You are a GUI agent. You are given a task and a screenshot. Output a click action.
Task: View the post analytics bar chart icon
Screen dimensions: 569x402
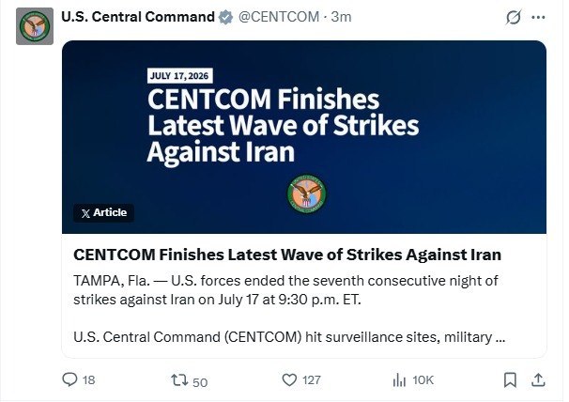(399, 380)
